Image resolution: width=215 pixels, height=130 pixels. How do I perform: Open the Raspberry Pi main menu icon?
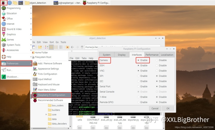pos(3,3)
